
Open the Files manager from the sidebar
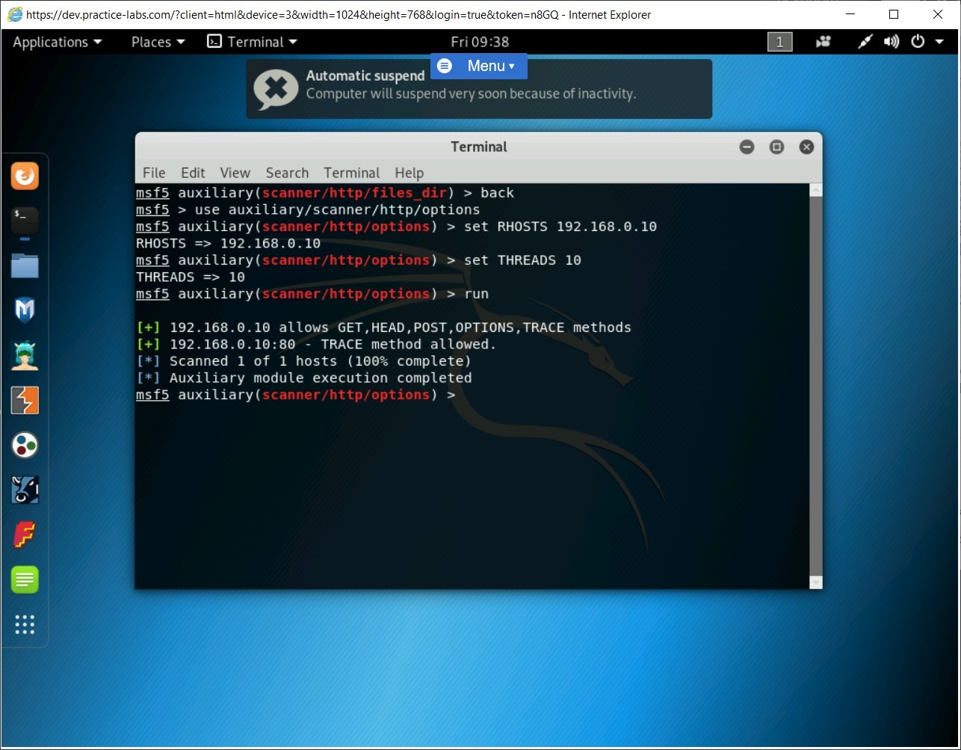pos(25,265)
